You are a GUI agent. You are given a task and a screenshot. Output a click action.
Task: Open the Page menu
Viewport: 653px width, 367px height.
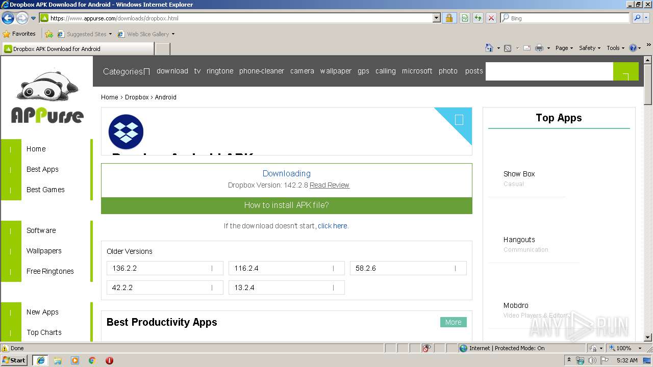(564, 48)
